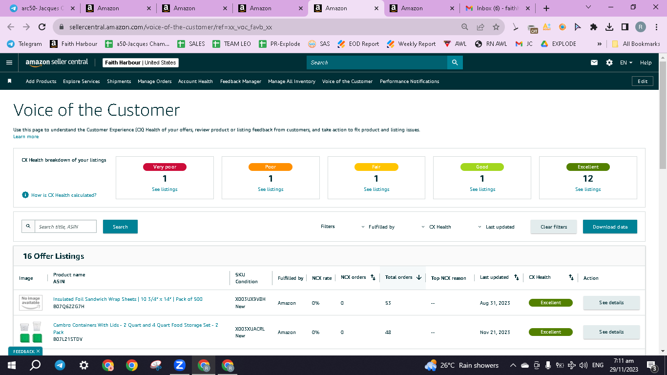
Task: Show hidden bookmarks with the overflow chevron
Action: click(600, 44)
